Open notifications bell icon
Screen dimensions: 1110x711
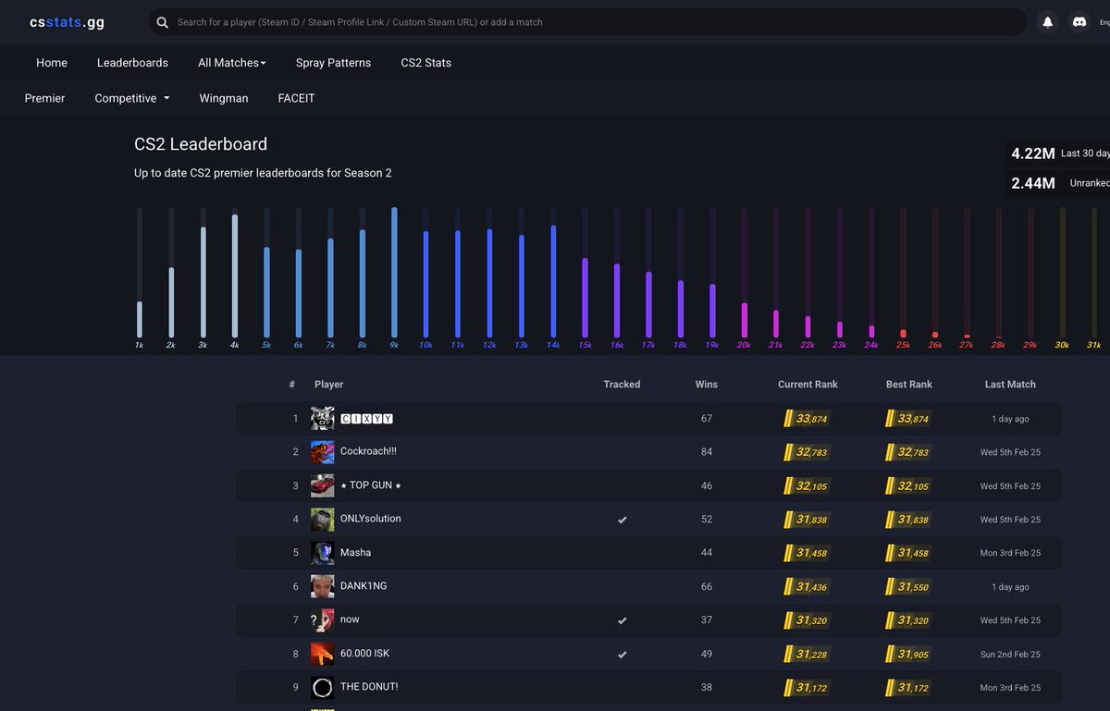click(x=1048, y=22)
